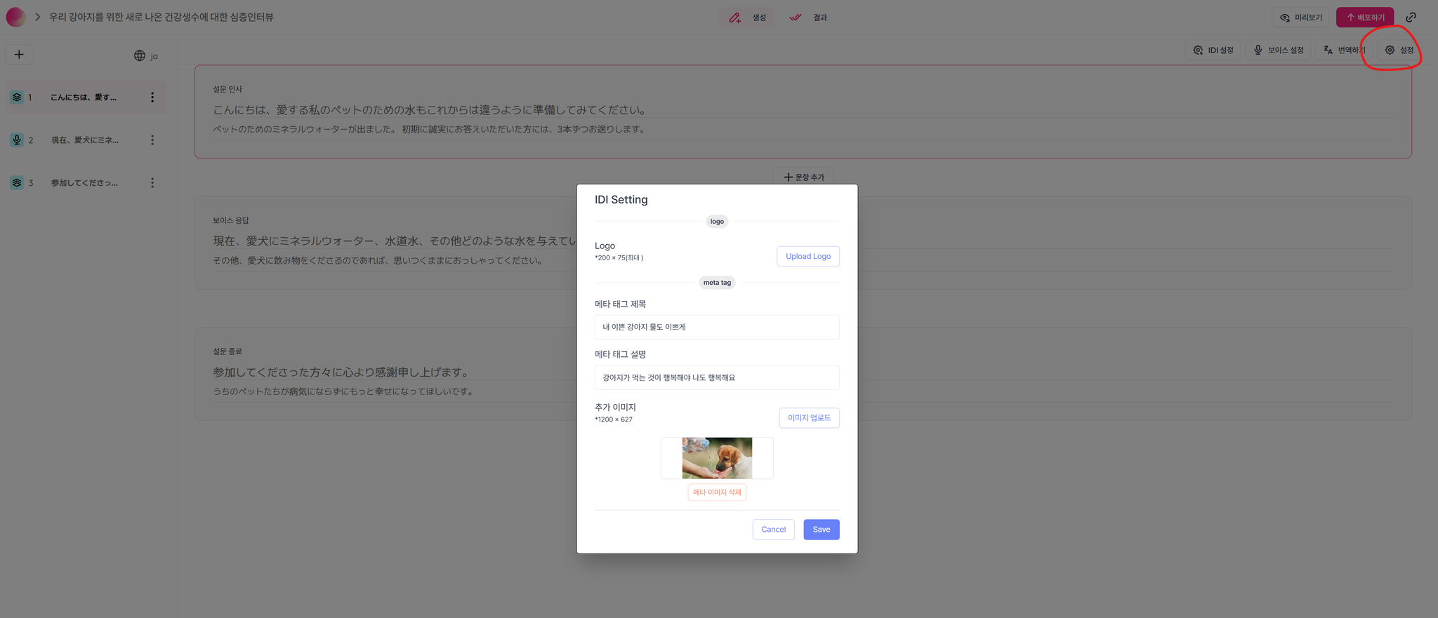Open IDI 설정 toolbar button

click(1213, 51)
